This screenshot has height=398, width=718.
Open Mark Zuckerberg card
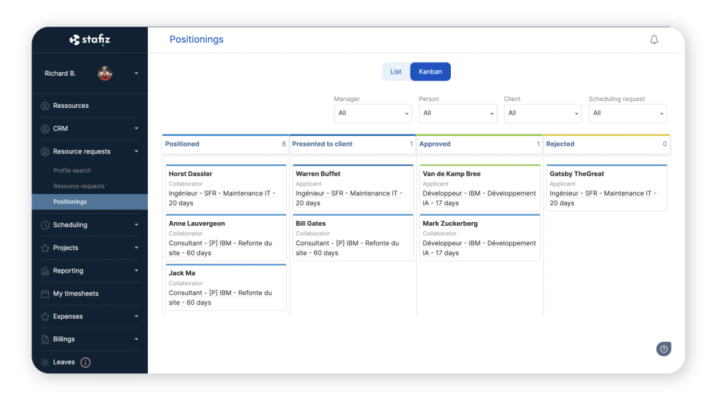[x=480, y=238]
